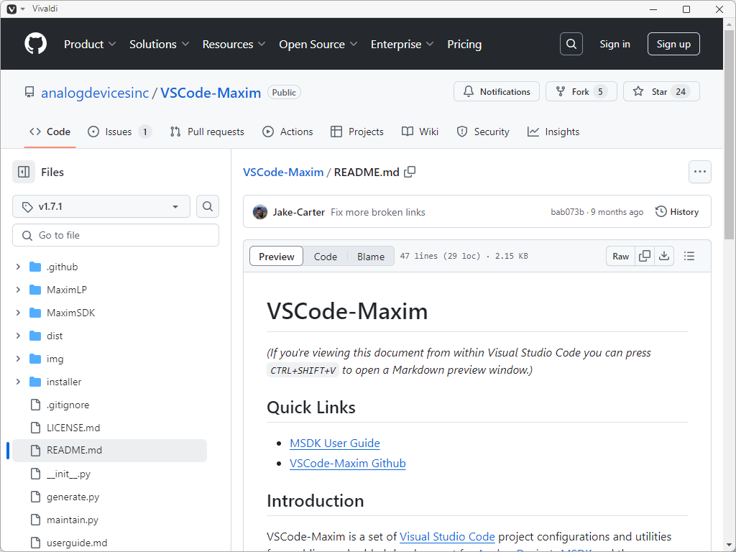Switch to Code view of README
736x552 pixels.
[x=326, y=257]
